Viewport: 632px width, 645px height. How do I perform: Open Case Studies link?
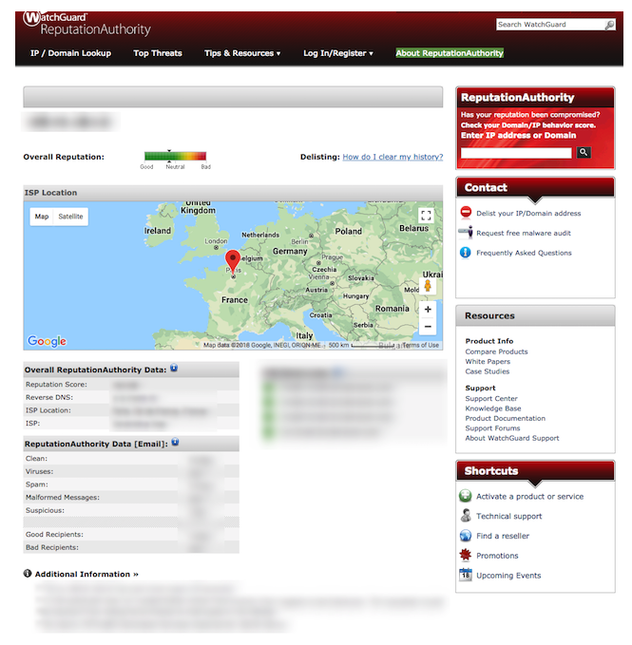click(488, 371)
